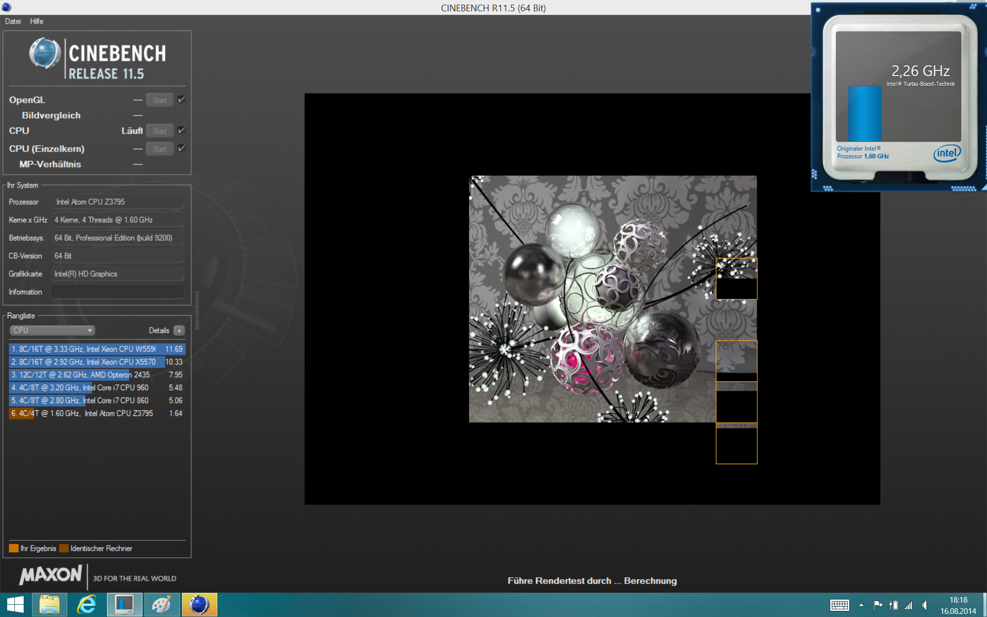Click the panel splitter grip handle

[197, 310]
